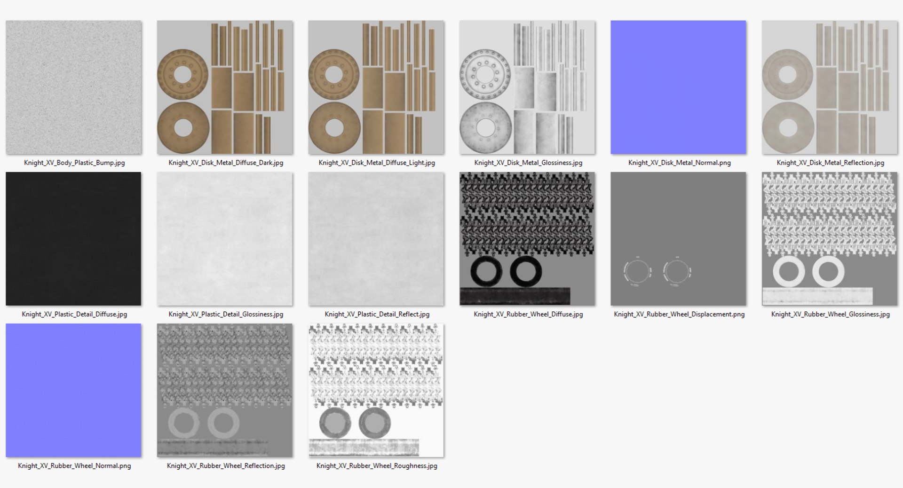Click the file name Knight_XV_Disk_Metal_Diffuse_Light.jpg
Viewport: 903px width, 488px height.
377,163
